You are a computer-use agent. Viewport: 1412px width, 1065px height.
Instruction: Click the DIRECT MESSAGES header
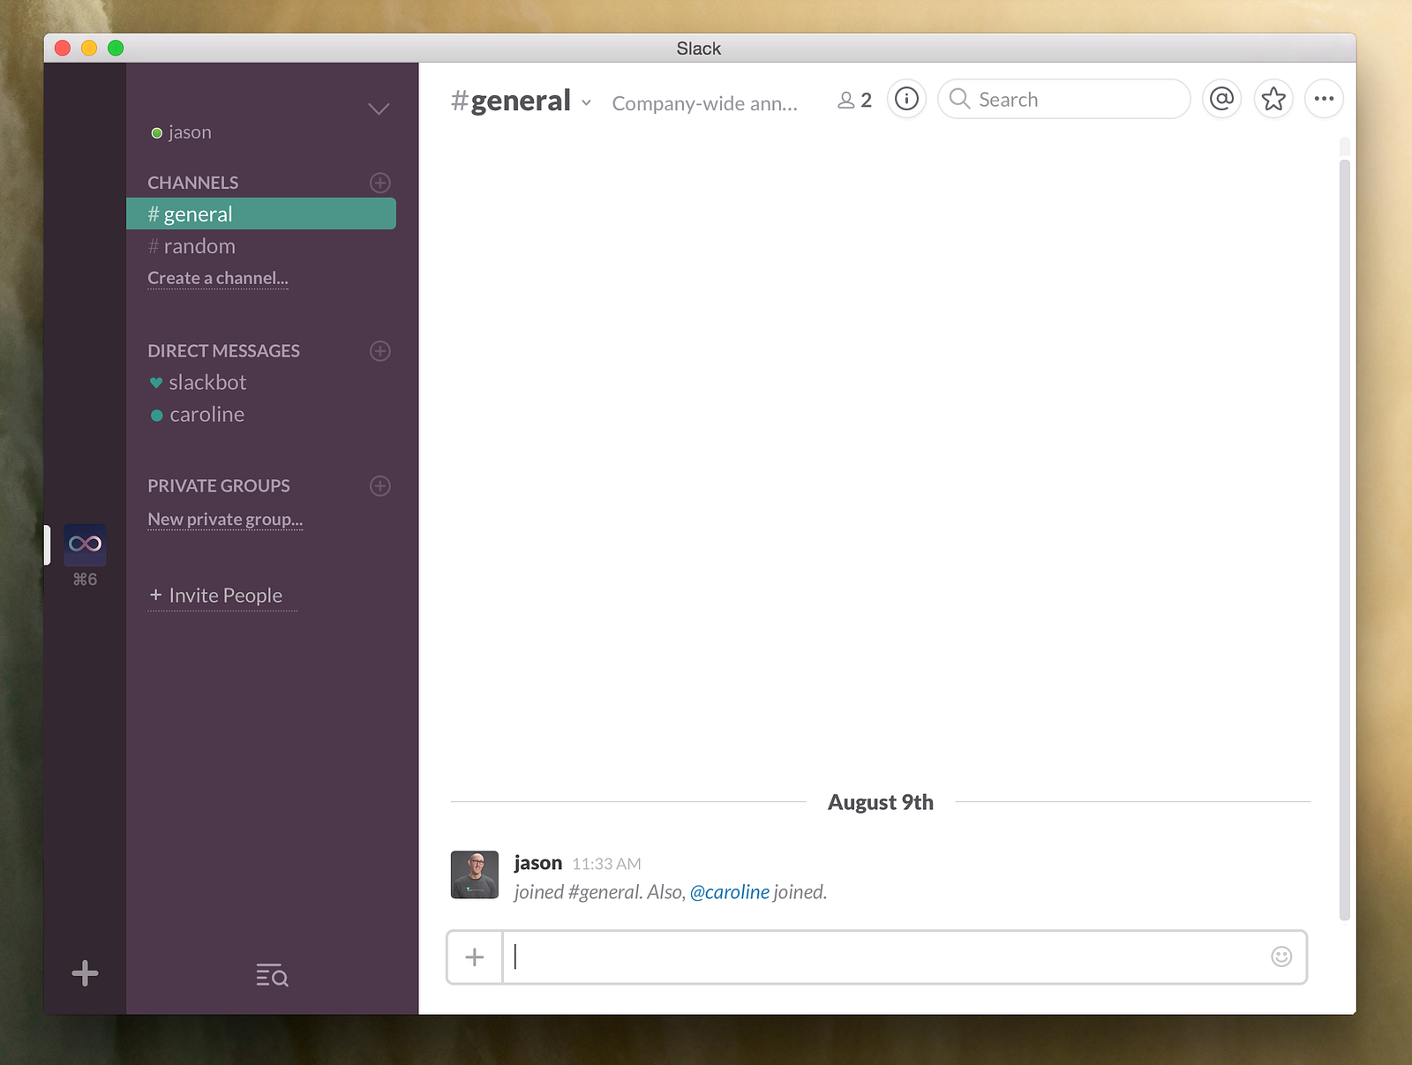pos(224,351)
